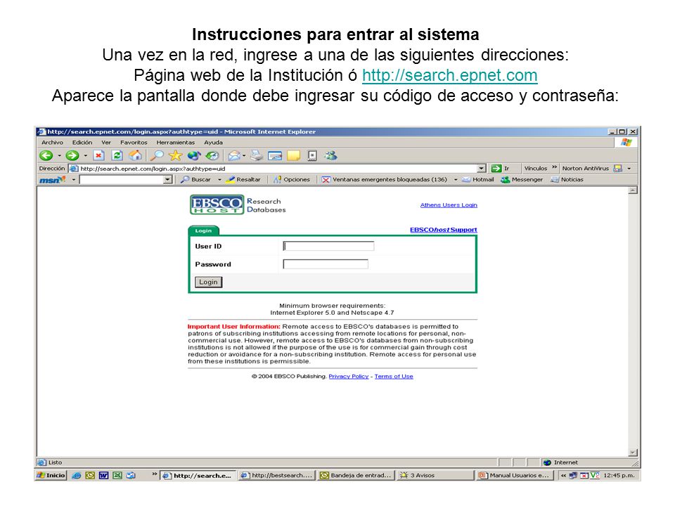This screenshot has width=675, height=506.
Task: Open the Favoritos menu
Action: tap(134, 142)
